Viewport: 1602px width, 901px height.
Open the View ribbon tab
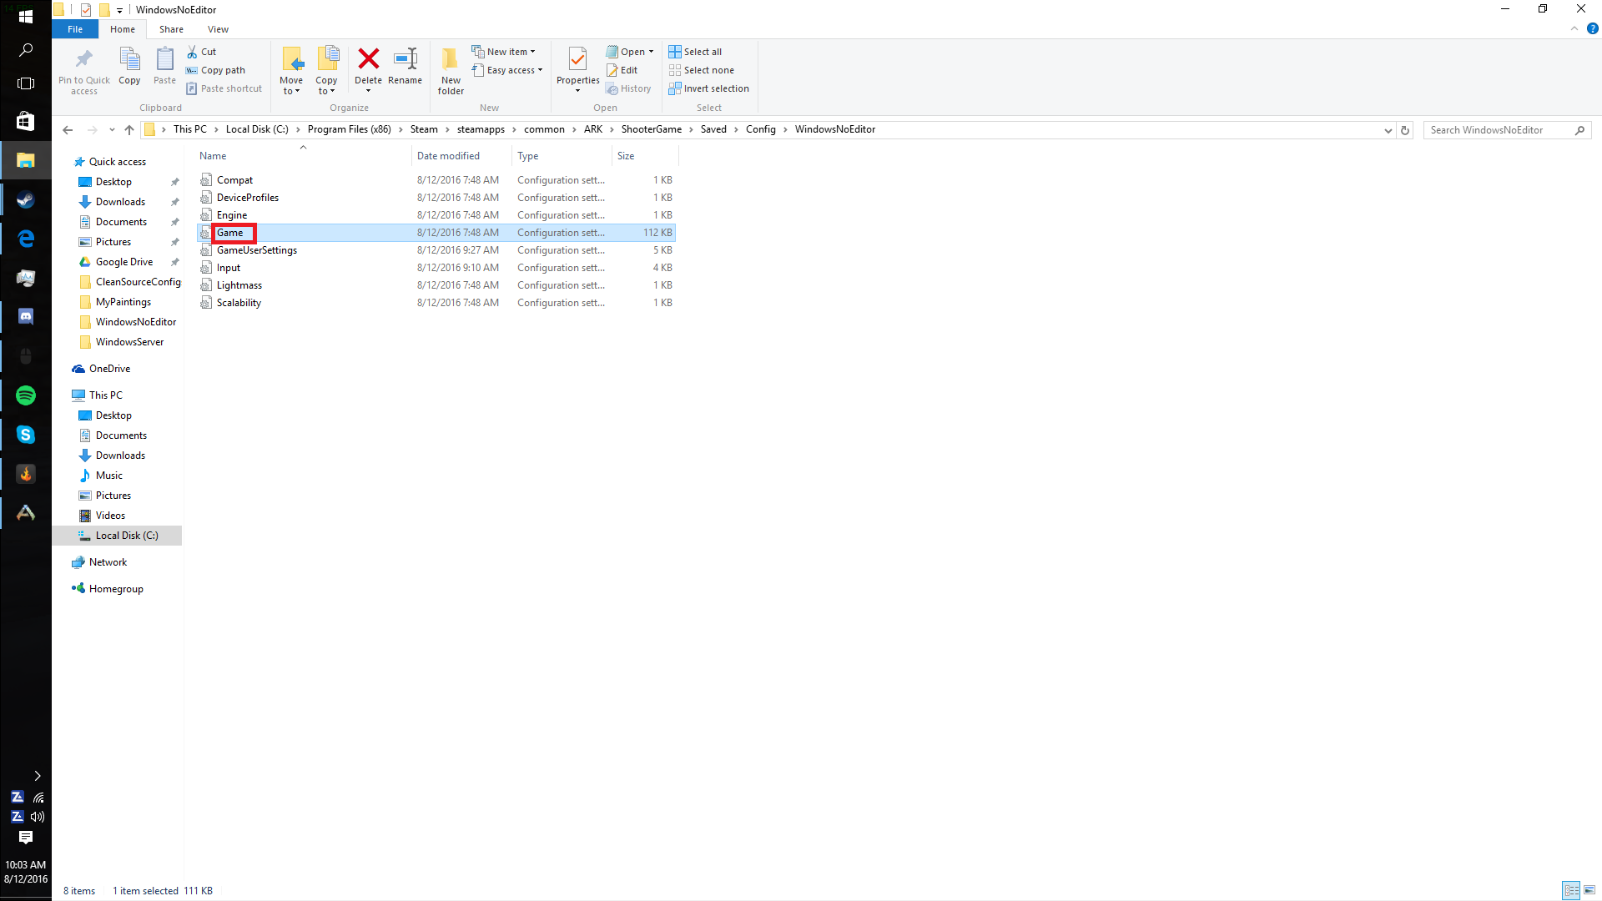[218, 29]
